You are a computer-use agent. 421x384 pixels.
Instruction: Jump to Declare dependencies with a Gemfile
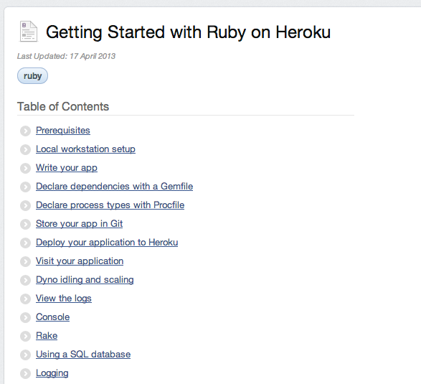[114, 186]
